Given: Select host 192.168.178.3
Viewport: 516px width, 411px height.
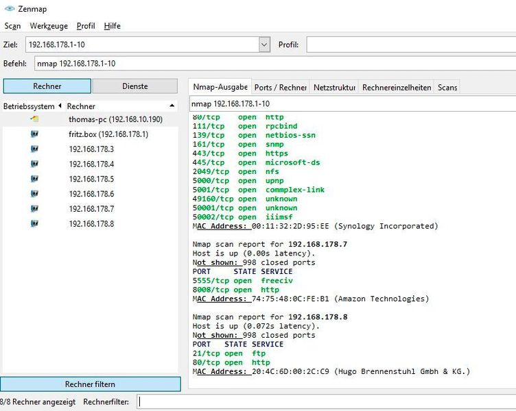Looking at the screenshot, I should tap(91, 149).
